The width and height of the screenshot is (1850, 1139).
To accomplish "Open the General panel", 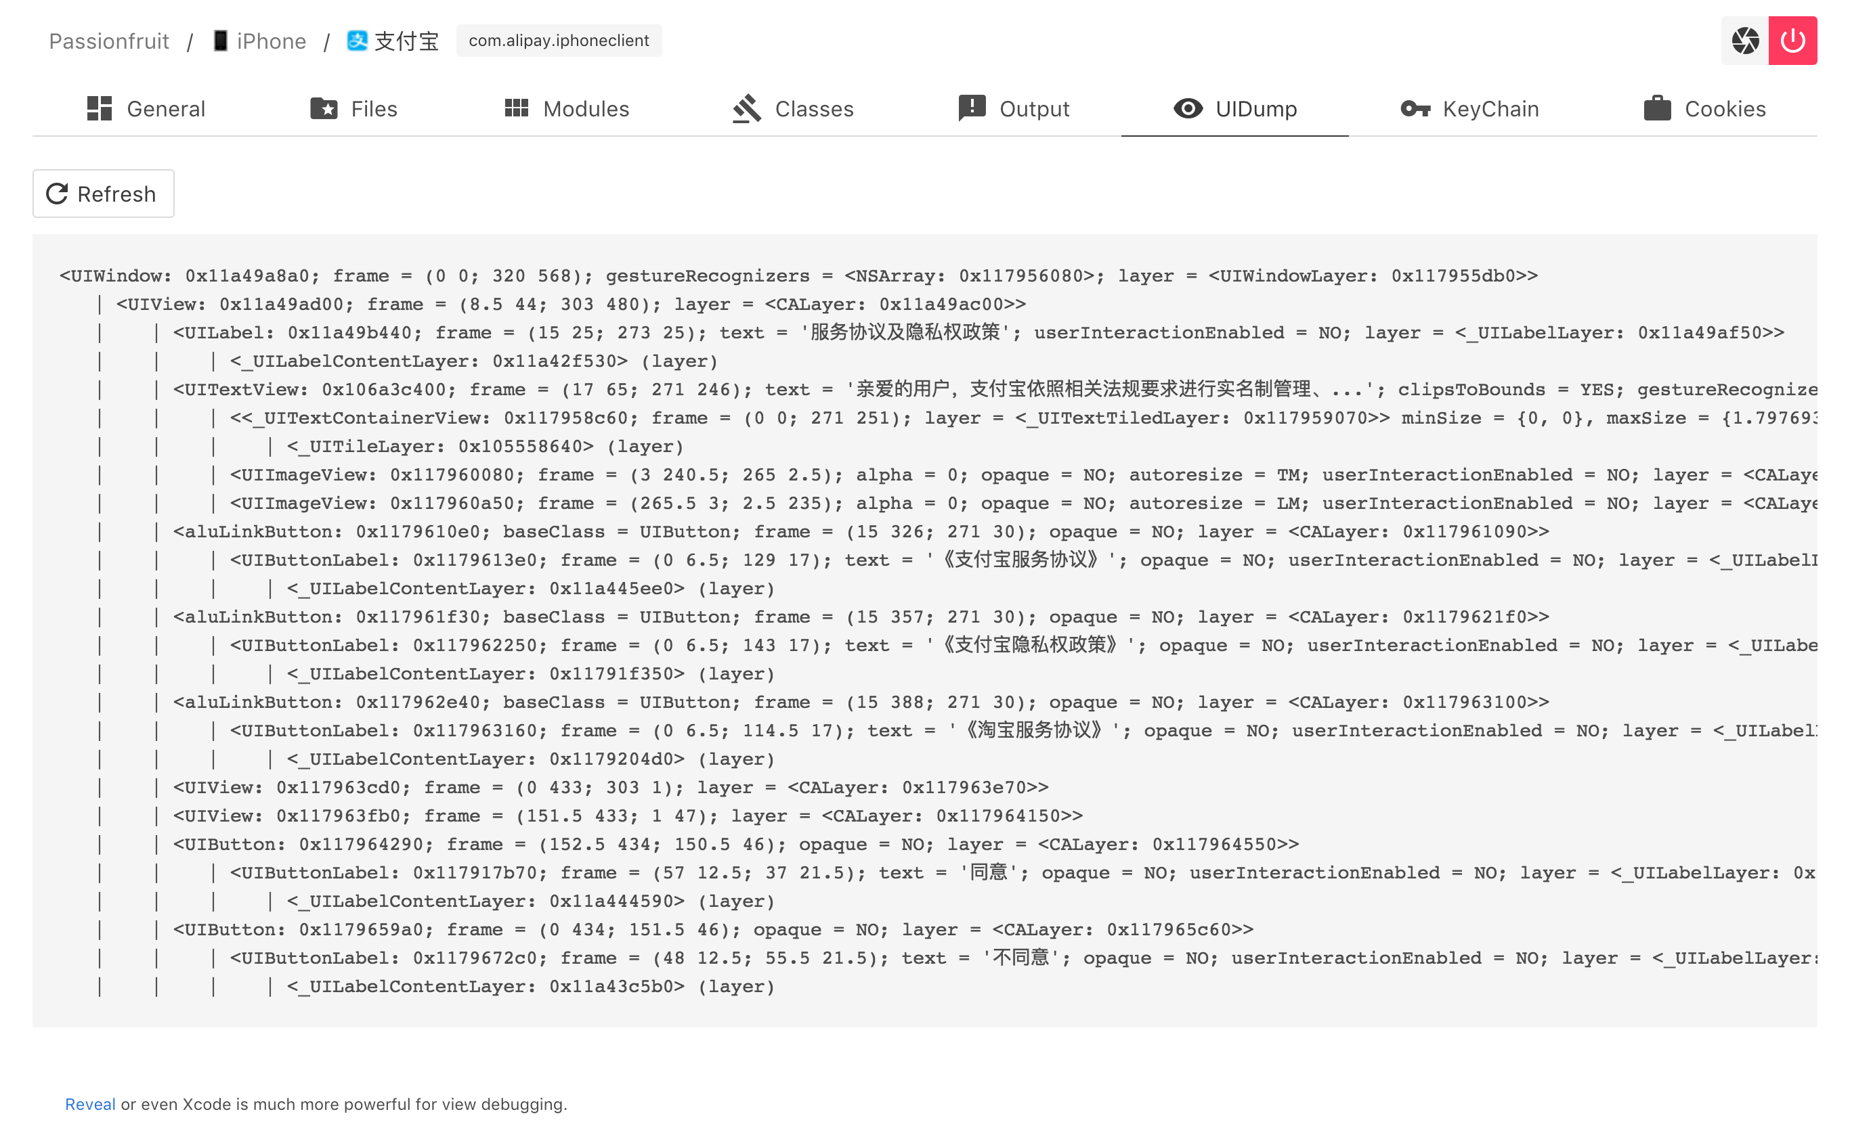I will [x=144, y=108].
